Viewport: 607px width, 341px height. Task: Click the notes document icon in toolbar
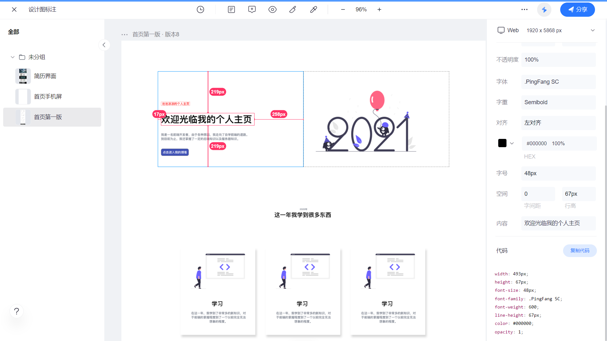[x=231, y=9]
